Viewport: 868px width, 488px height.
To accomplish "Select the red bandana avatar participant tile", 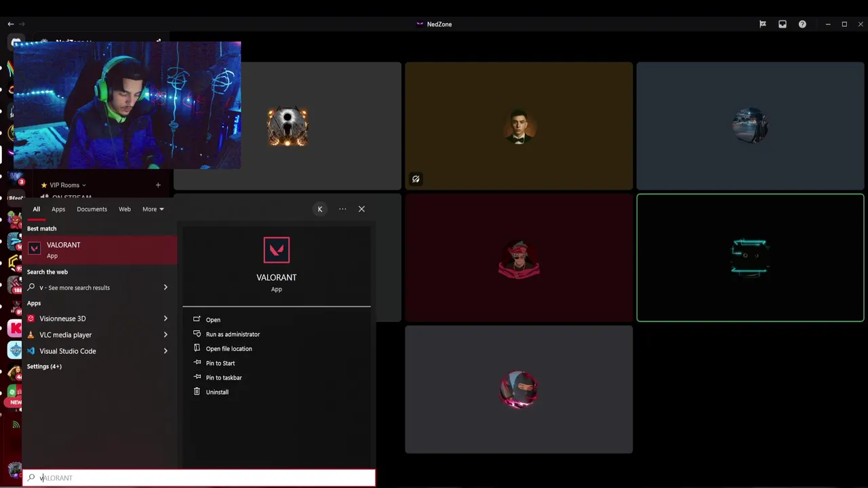I will (x=519, y=258).
